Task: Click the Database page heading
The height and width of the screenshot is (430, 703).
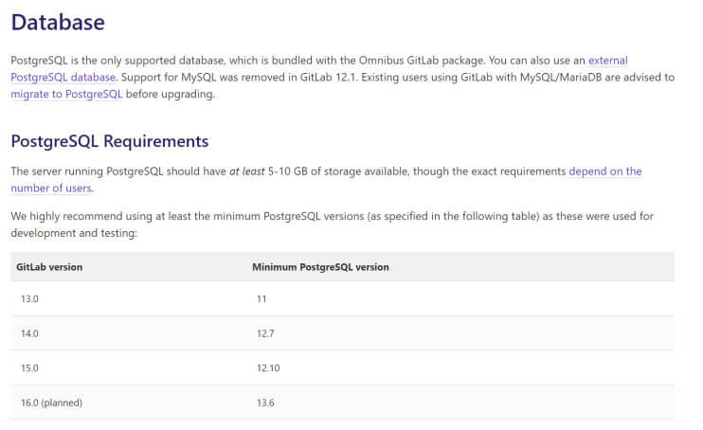Action: click(58, 23)
